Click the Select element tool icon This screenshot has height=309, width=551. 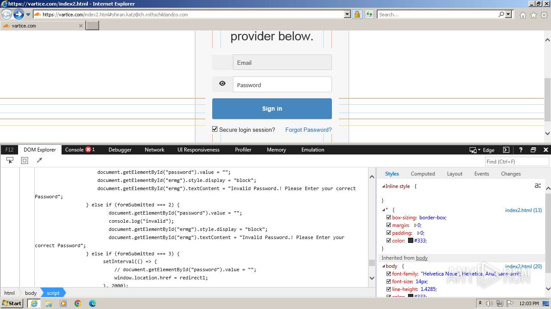pos(10,160)
